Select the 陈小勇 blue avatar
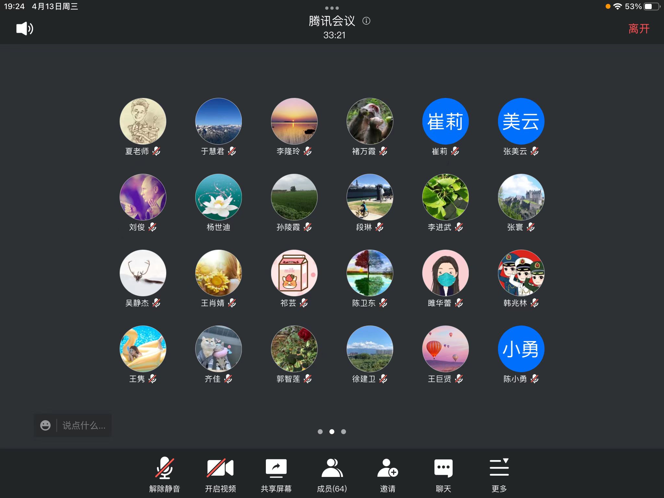 click(521, 349)
